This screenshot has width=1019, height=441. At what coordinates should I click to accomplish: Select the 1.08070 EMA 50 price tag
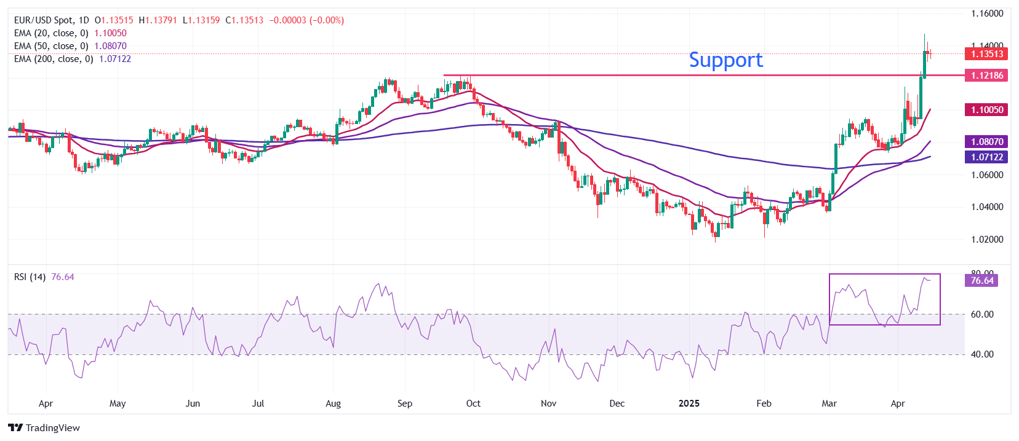click(987, 142)
